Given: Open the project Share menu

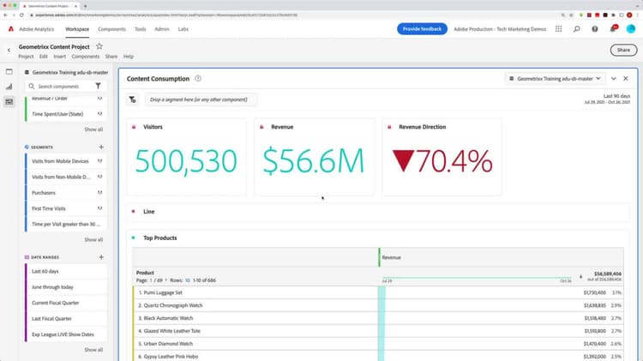Looking at the screenshot, I should [x=111, y=57].
